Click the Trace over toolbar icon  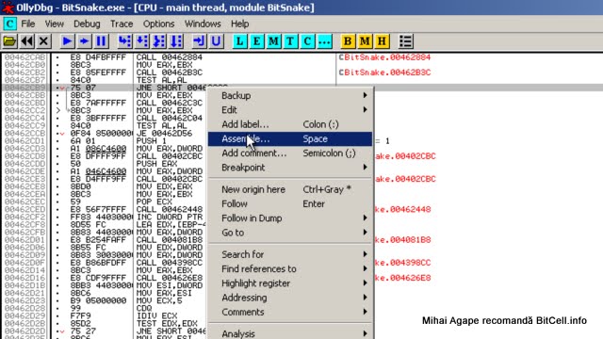(x=176, y=41)
